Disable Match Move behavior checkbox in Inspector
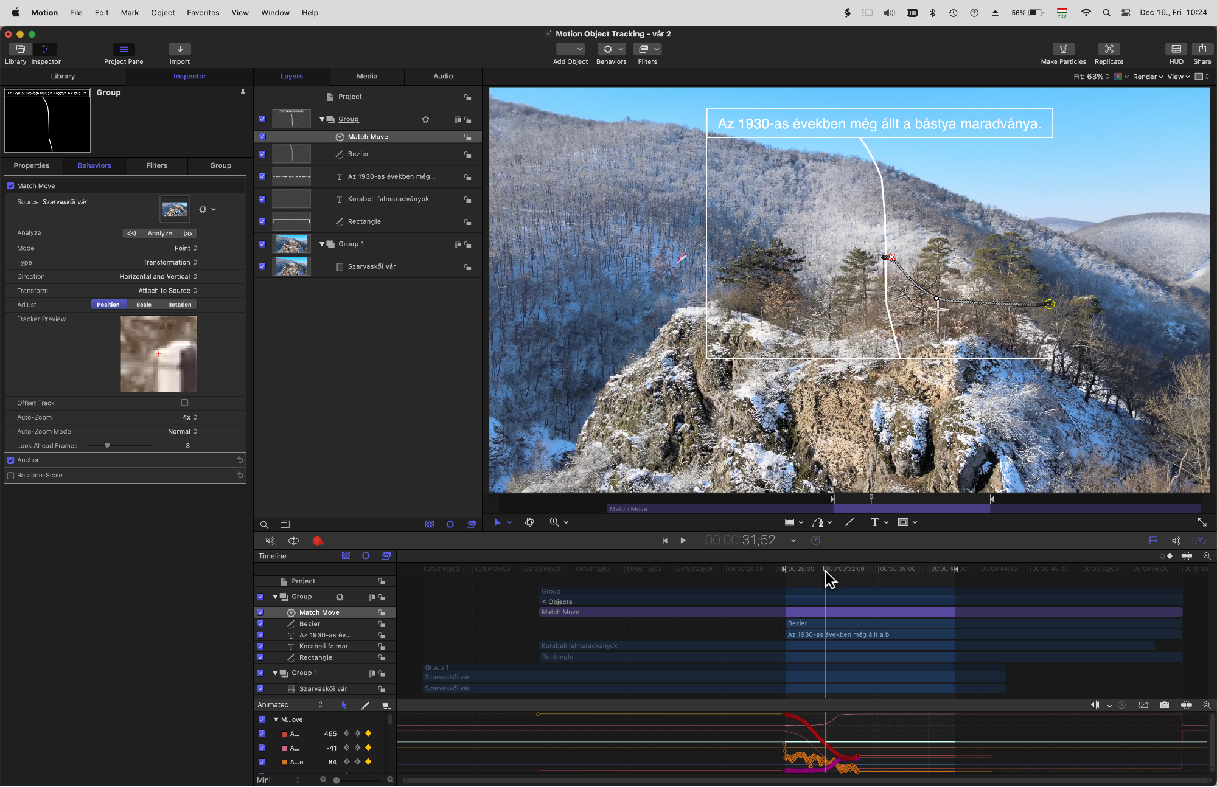1217x787 pixels. (10, 186)
